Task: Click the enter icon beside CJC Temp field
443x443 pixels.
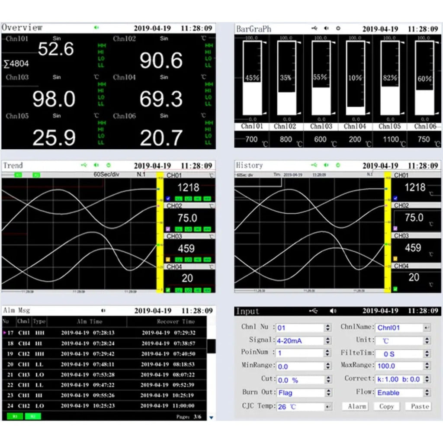Action: (328, 407)
